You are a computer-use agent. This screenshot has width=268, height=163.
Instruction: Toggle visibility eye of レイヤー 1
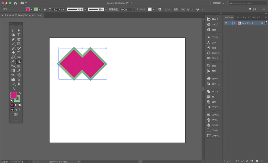(226, 23)
